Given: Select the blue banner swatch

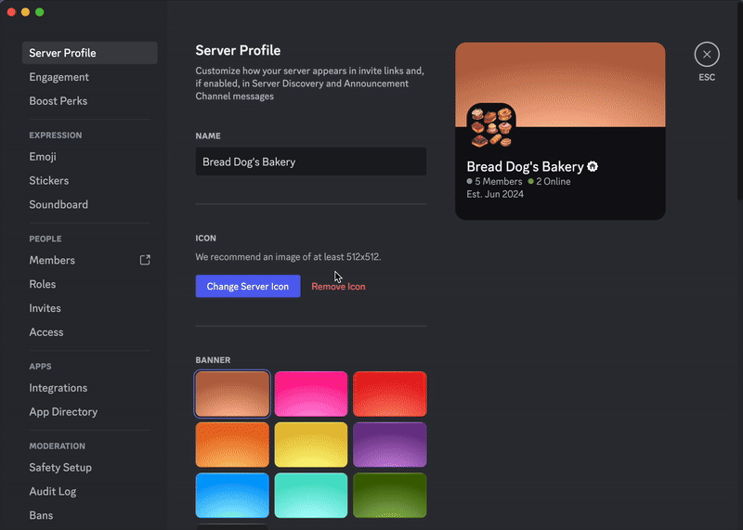Looking at the screenshot, I should click(x=232, y=495).
